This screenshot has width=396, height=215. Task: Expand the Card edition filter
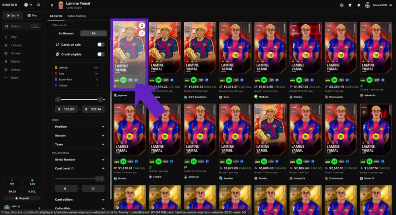pyautogui.click(x=80, y=200)
